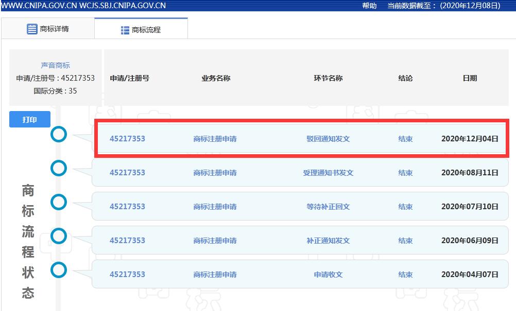This screenshot has width=516, height=311.
Task: Click the 日期 column header
Action: (x=469, y=78)
